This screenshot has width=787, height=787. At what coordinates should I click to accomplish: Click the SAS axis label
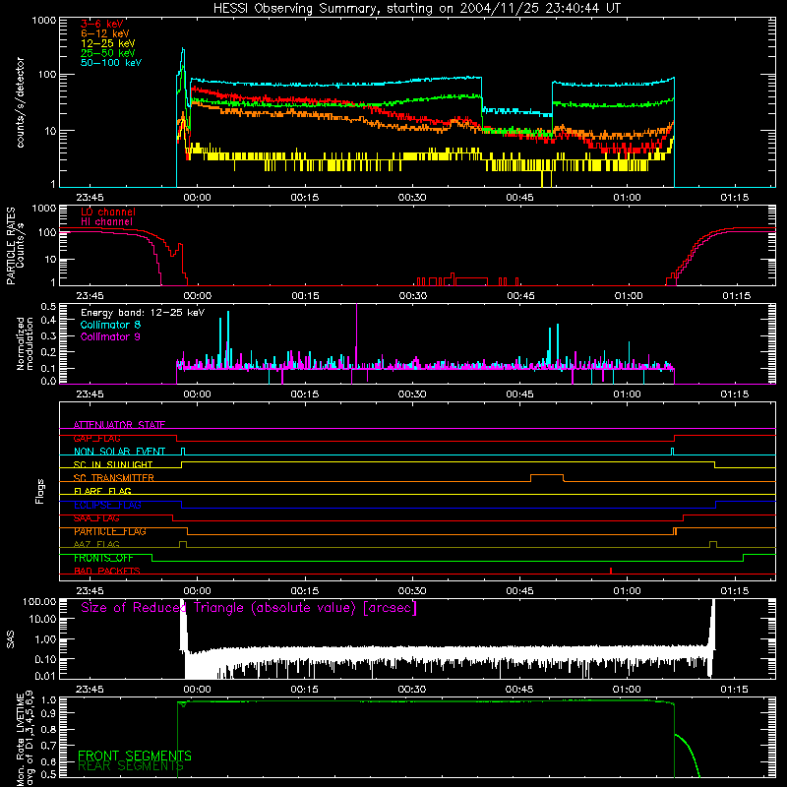point(11,639)
